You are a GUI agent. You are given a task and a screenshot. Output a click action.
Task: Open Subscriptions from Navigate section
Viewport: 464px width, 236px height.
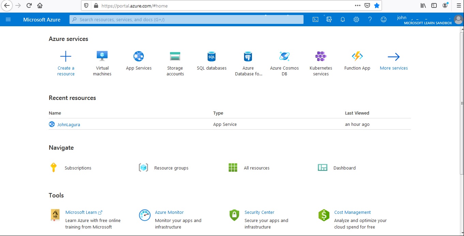tap(78, 167)
